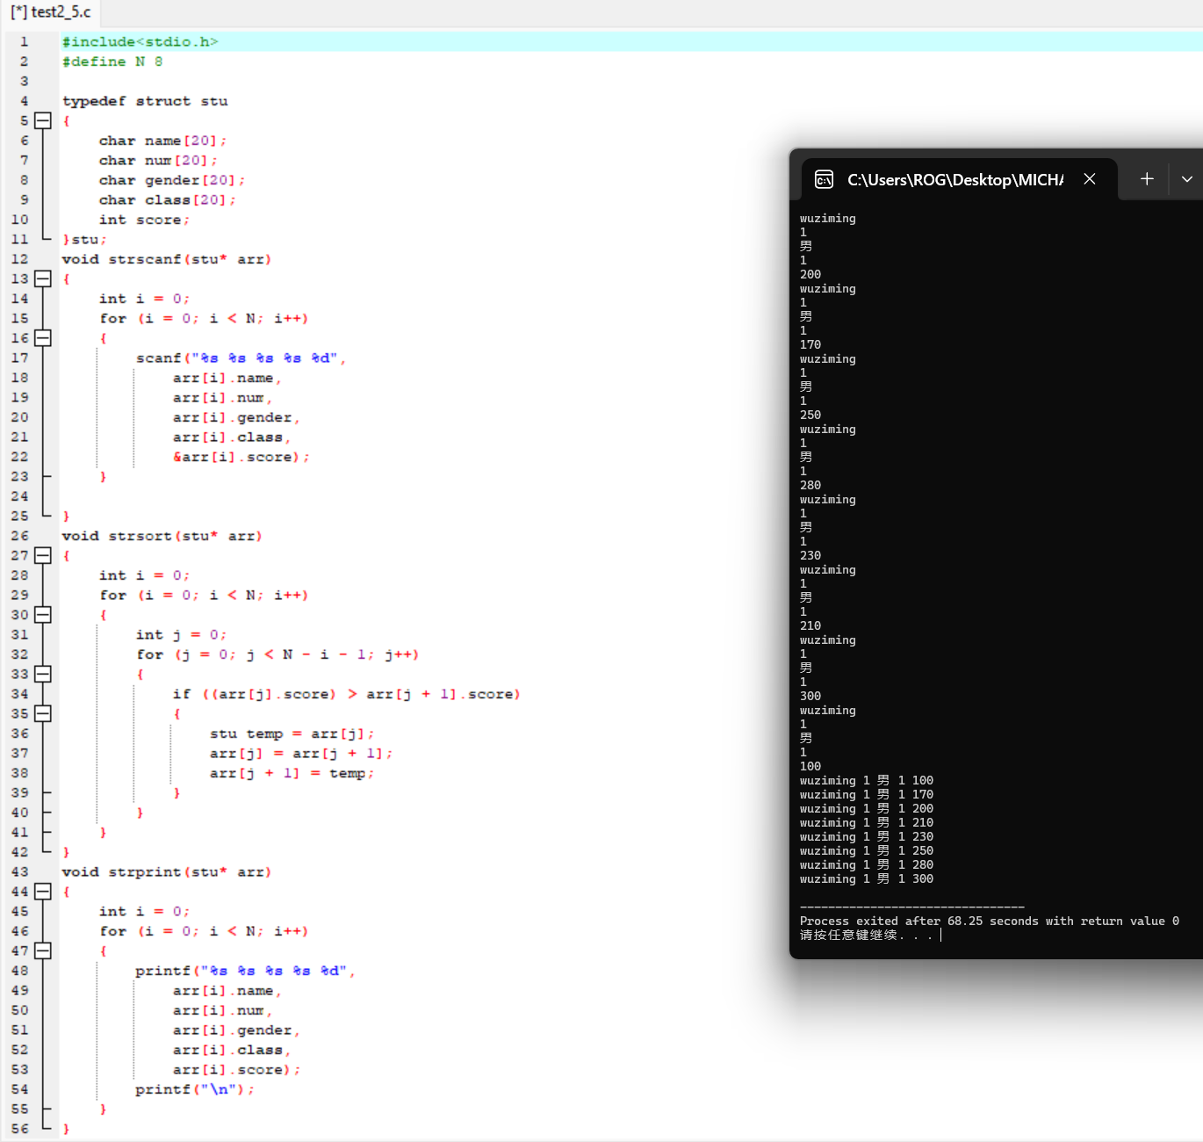This screenshot has height=1142, width=1203.
Task: Click the console input value 170
Action: coord(810,344)
